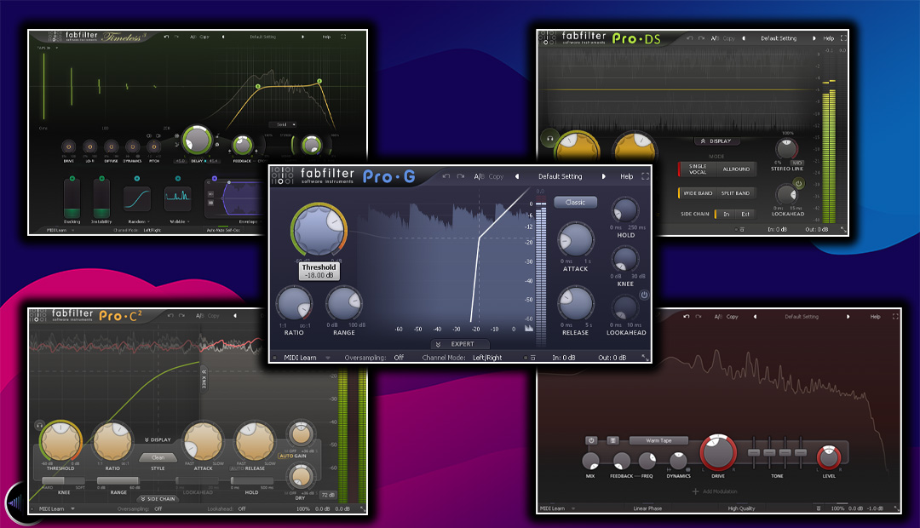Click MIDI Learn in Pro-C2 bottom bar
This screenshot has width=920, height=528.
click(x=52, y=508)
